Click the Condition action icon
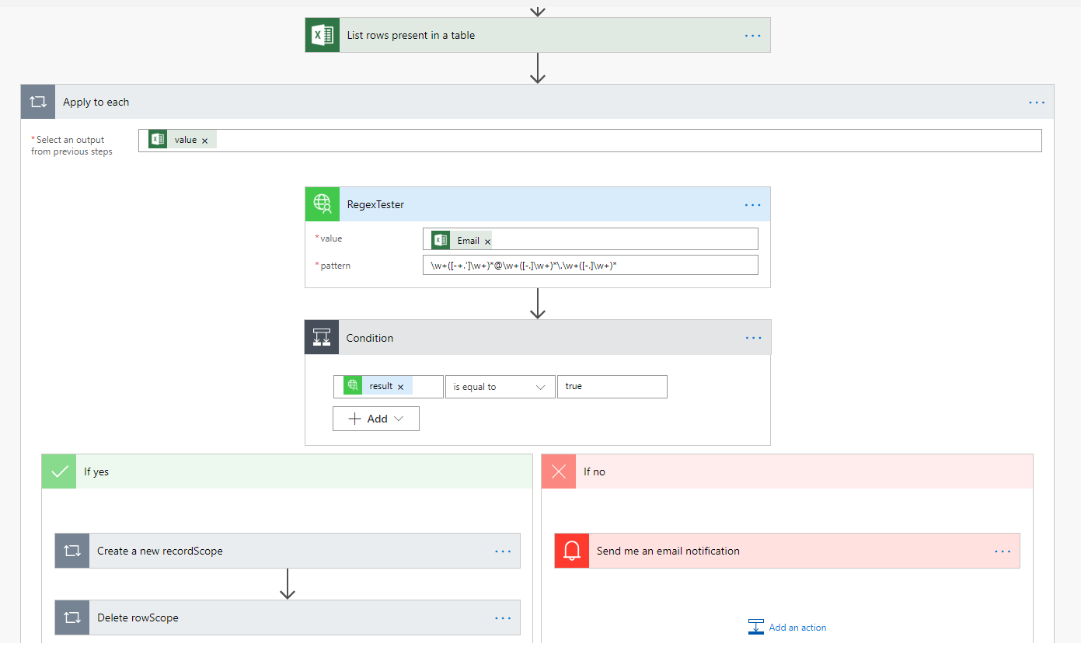 322,337
